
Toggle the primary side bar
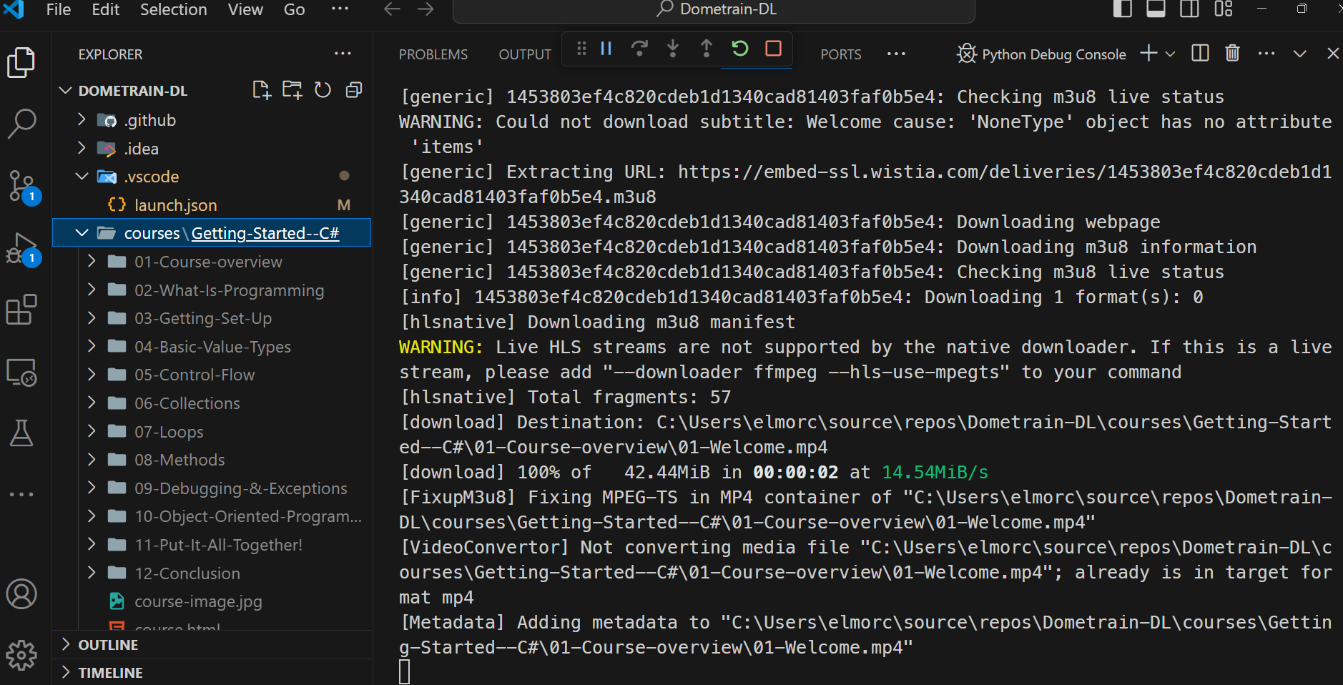tap(1123, 9)
